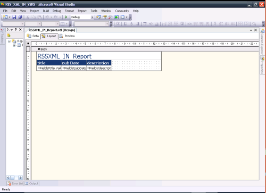This screenshot has height=193, width=266.
Task: Toggle auto-hide pin on Datasets panel
Action: pos(16,30)
